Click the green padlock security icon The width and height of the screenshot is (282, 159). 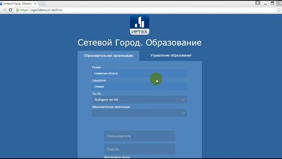pyautogui.click(x=17, y=10)
